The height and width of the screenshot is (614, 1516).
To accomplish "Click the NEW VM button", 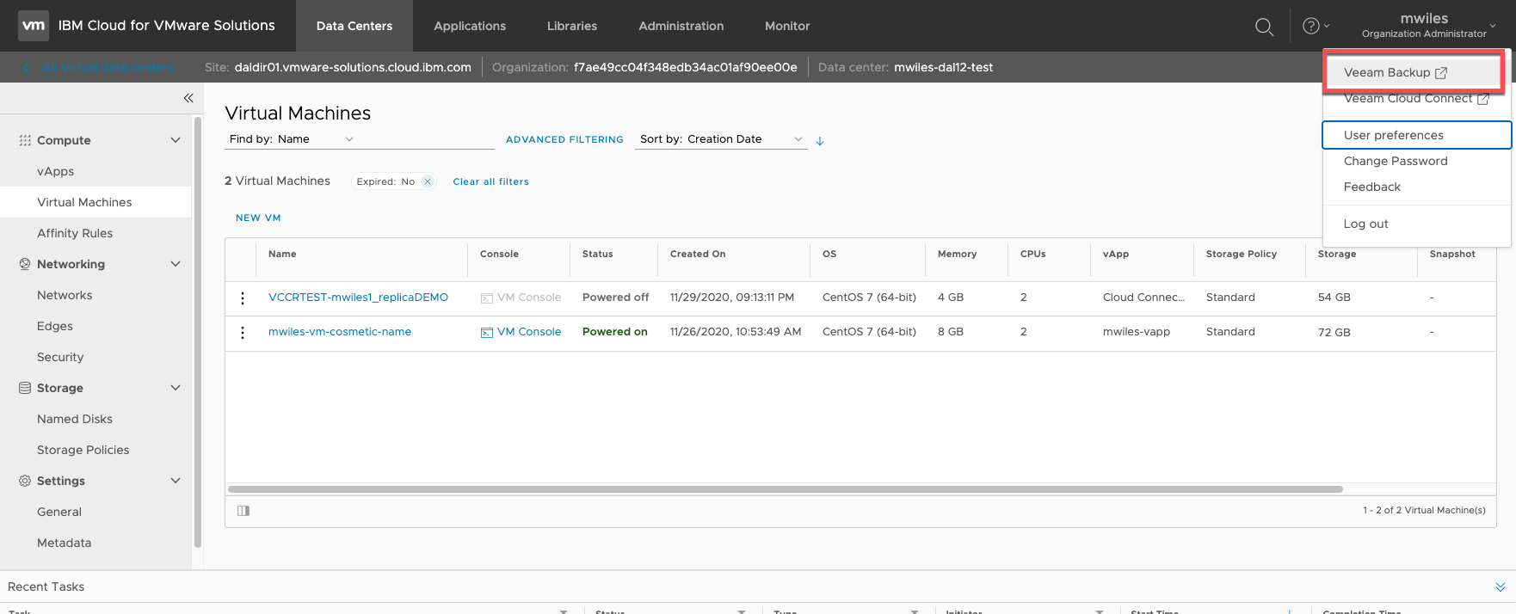I will pos(258,218).
